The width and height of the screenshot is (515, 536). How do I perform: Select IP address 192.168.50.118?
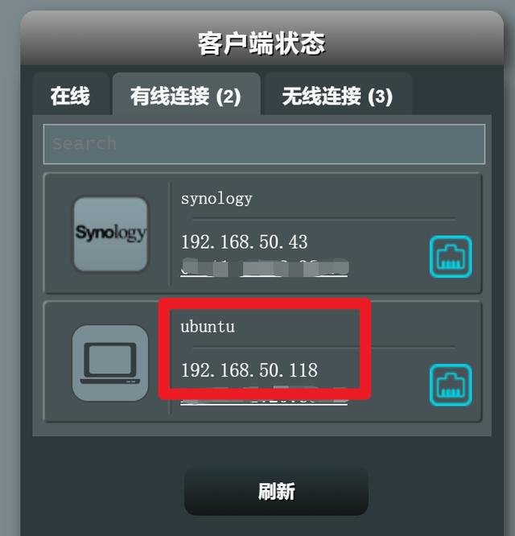pos(249,370)
